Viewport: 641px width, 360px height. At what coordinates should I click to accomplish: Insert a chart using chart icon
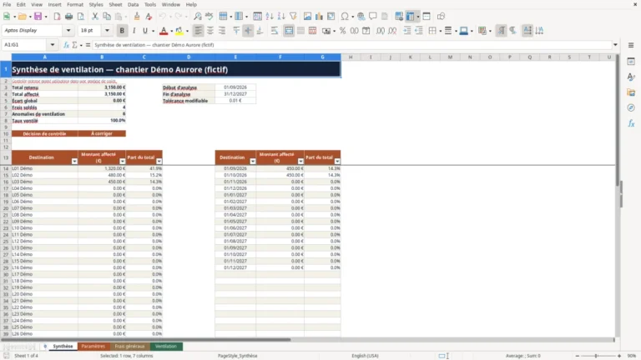click(319, 17)
